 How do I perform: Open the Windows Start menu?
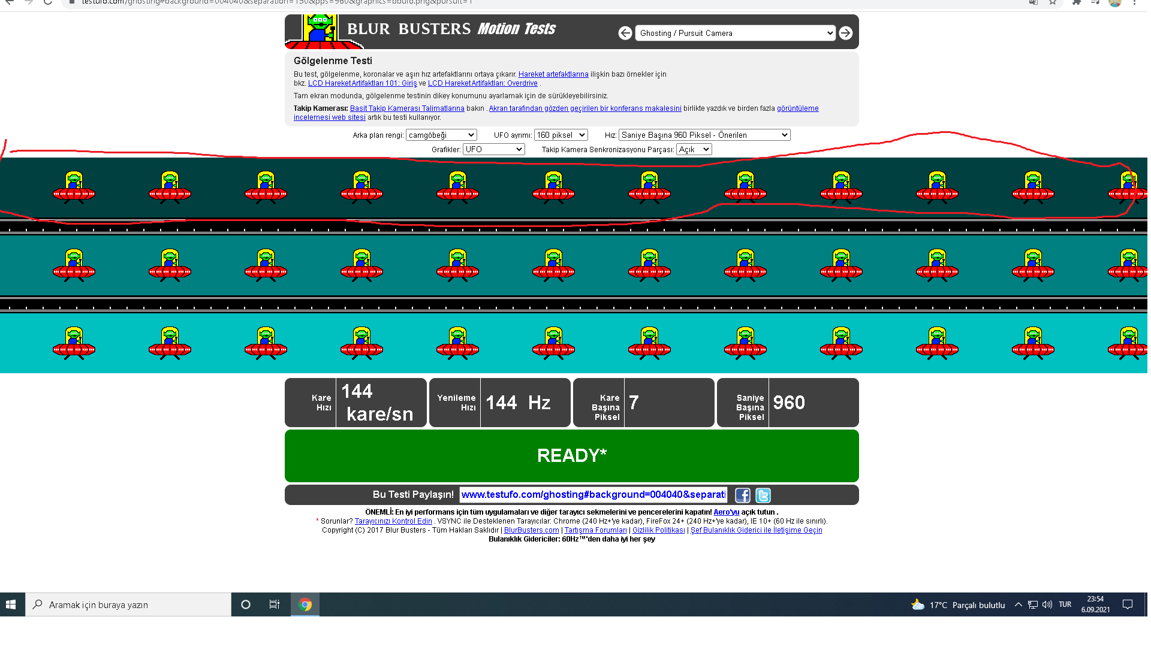tap(11, 604)
